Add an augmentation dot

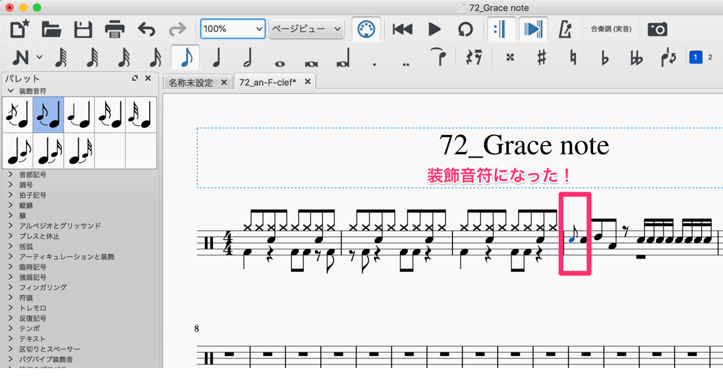click(x=374, y=64)
